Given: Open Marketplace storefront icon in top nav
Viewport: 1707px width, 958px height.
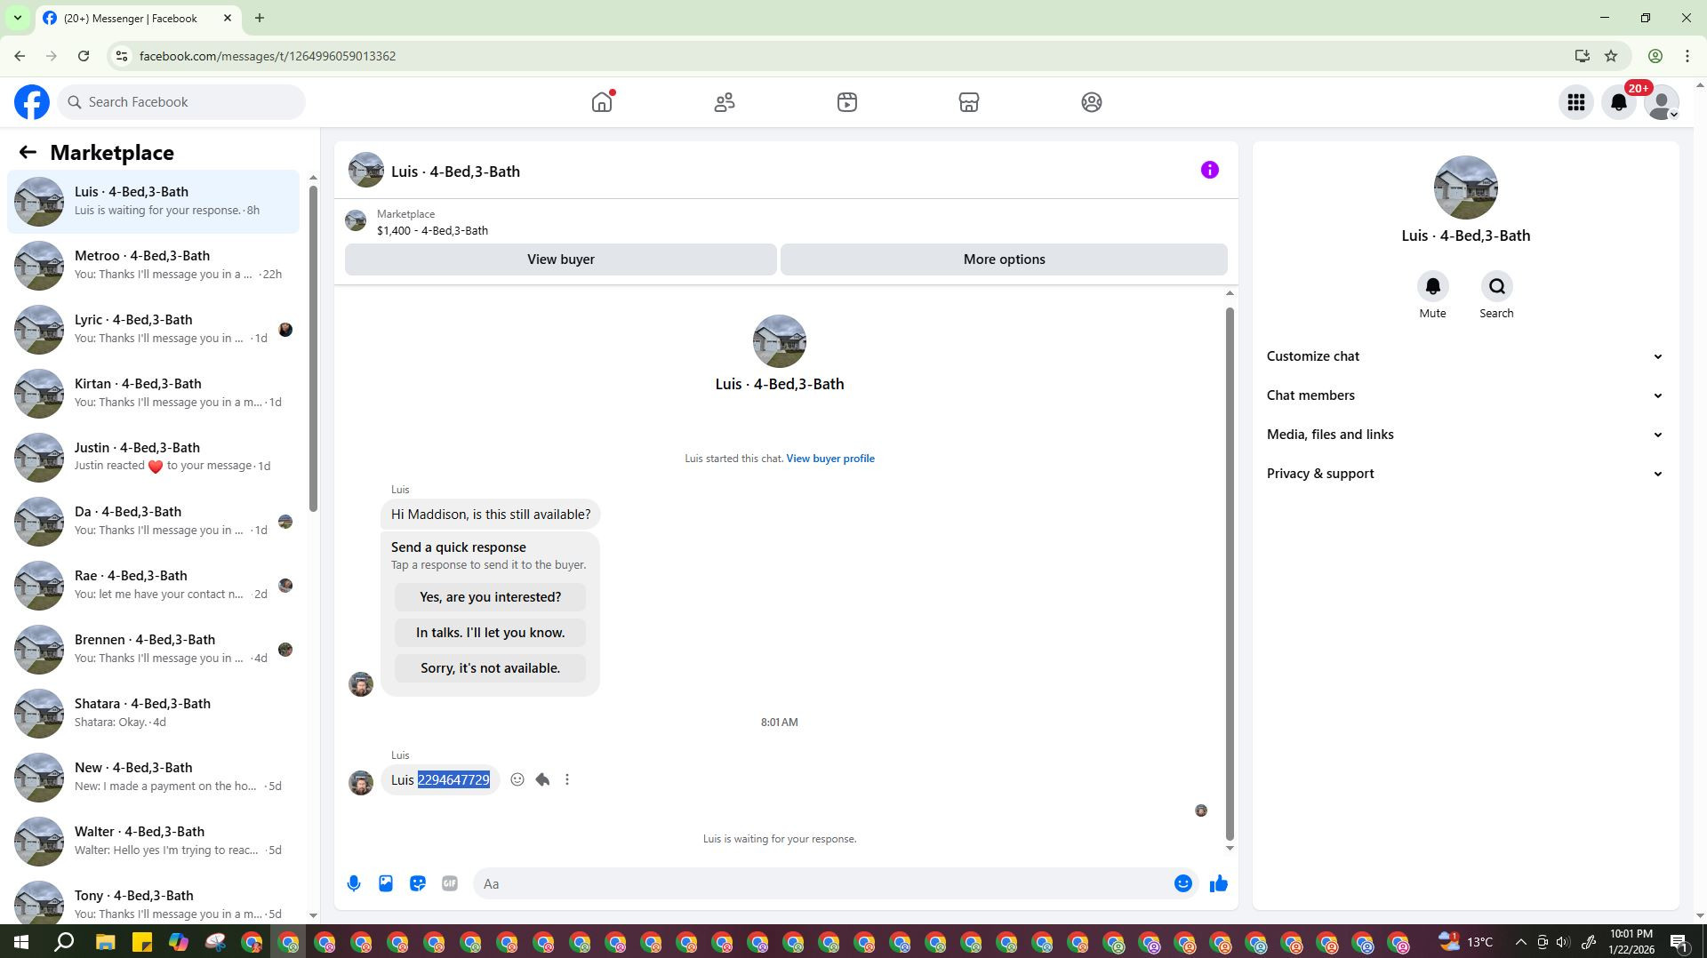Looking at the screenshot, I should tap(969, 102).
